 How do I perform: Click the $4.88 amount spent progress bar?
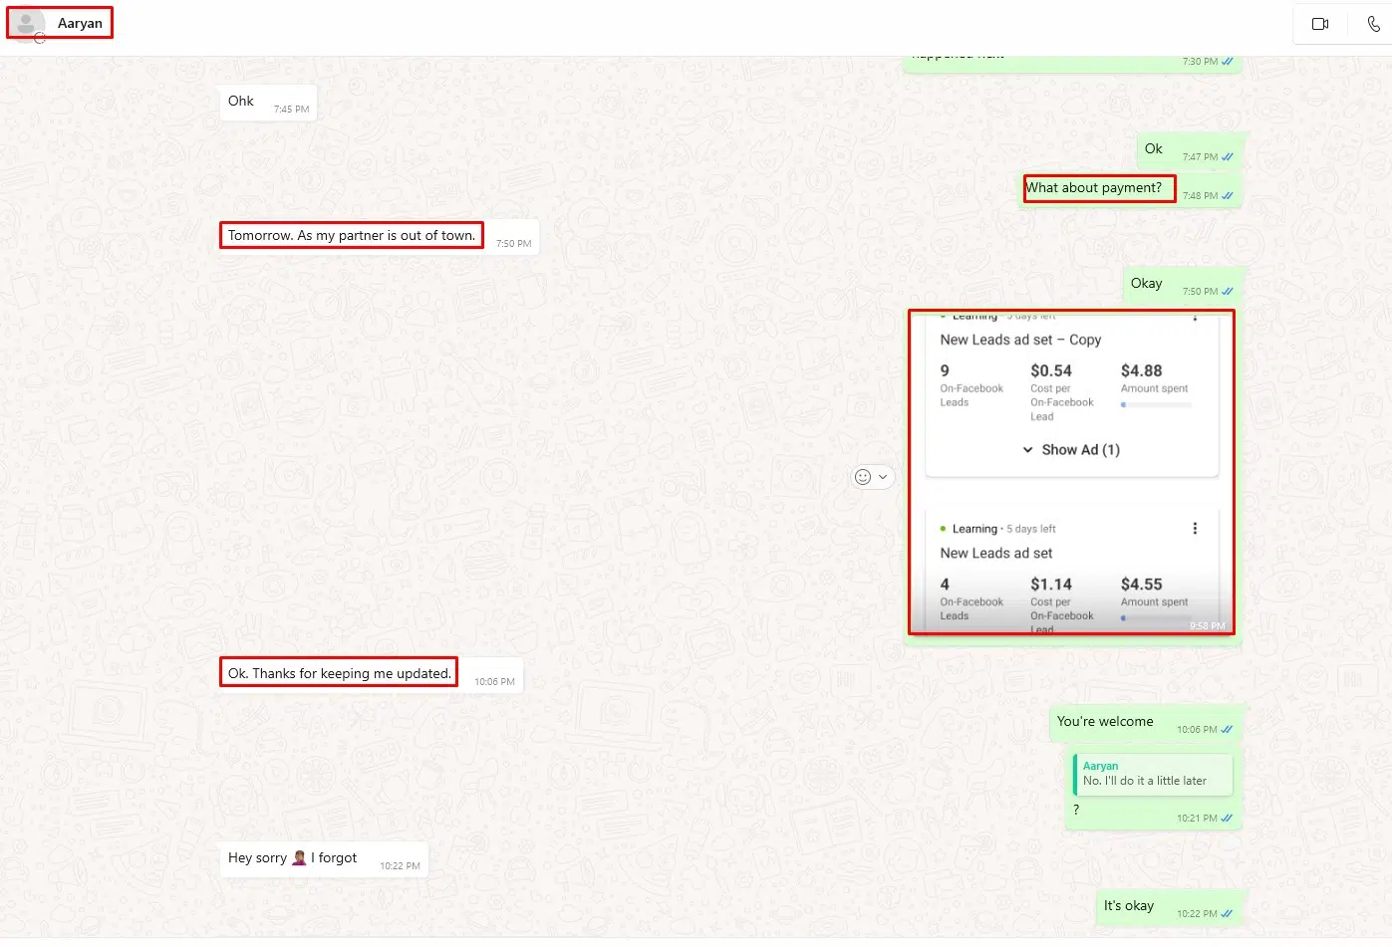1156,405
